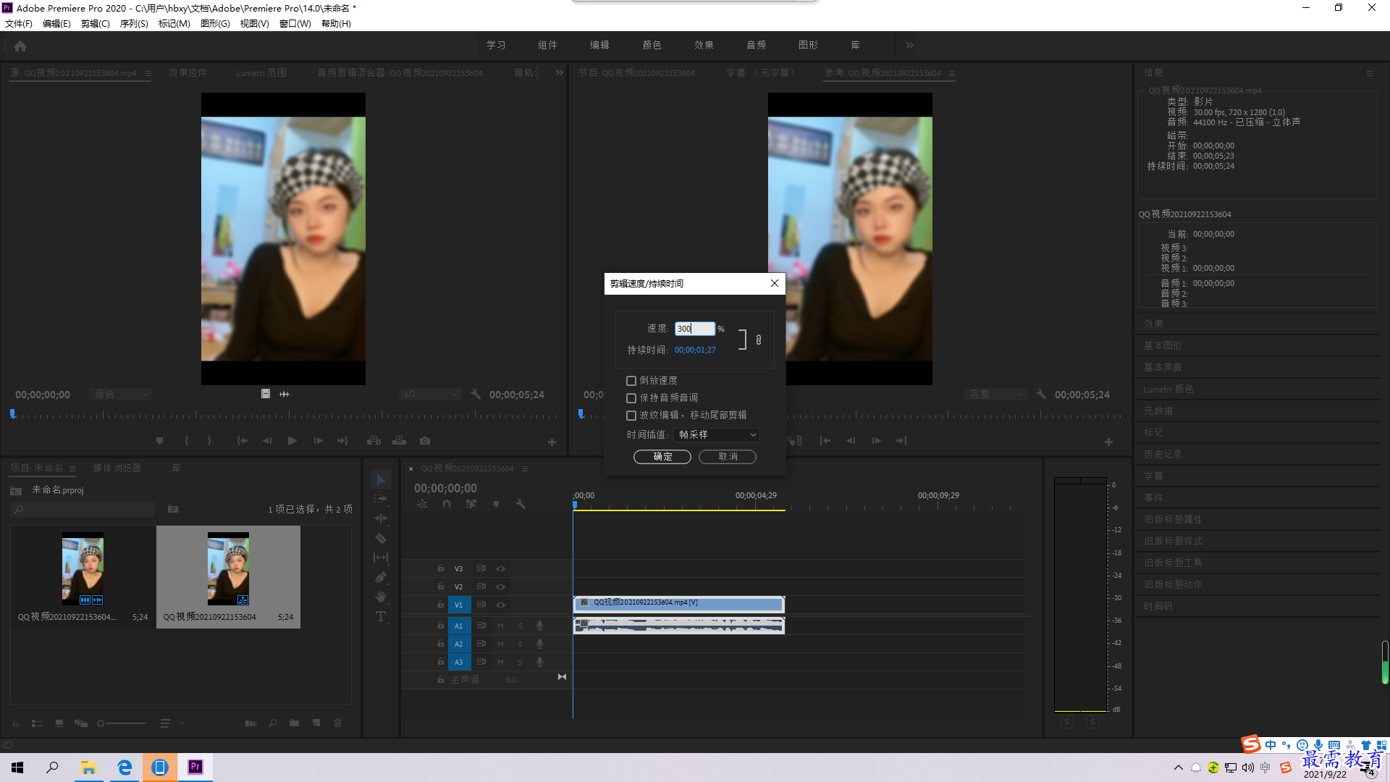Open 文件(F) menu
The image size is (1390, 782).
19,23
